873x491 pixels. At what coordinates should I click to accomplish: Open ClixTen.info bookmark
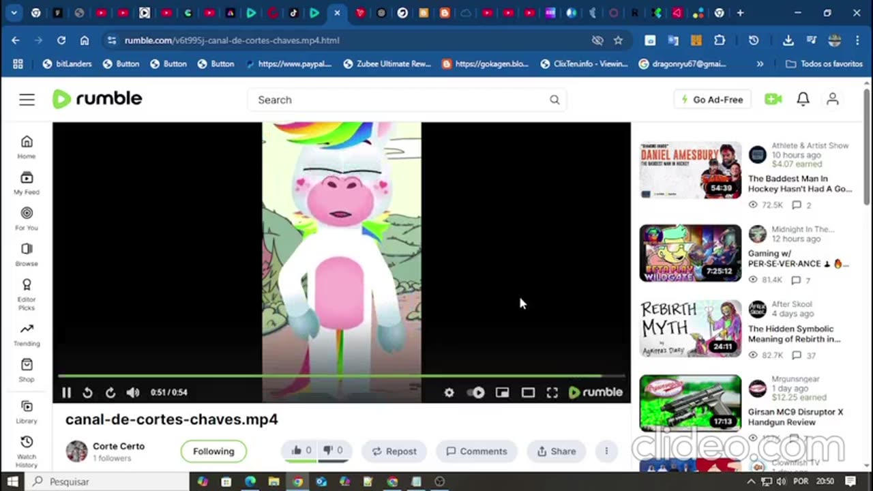click(x=585, y=63)
